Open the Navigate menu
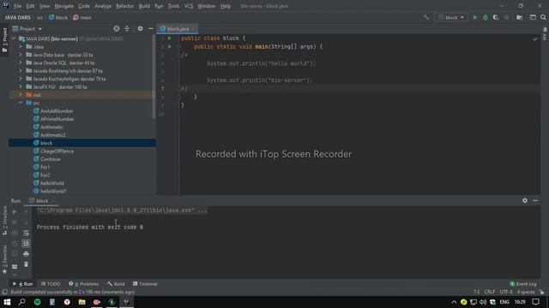 coord(63,6)
